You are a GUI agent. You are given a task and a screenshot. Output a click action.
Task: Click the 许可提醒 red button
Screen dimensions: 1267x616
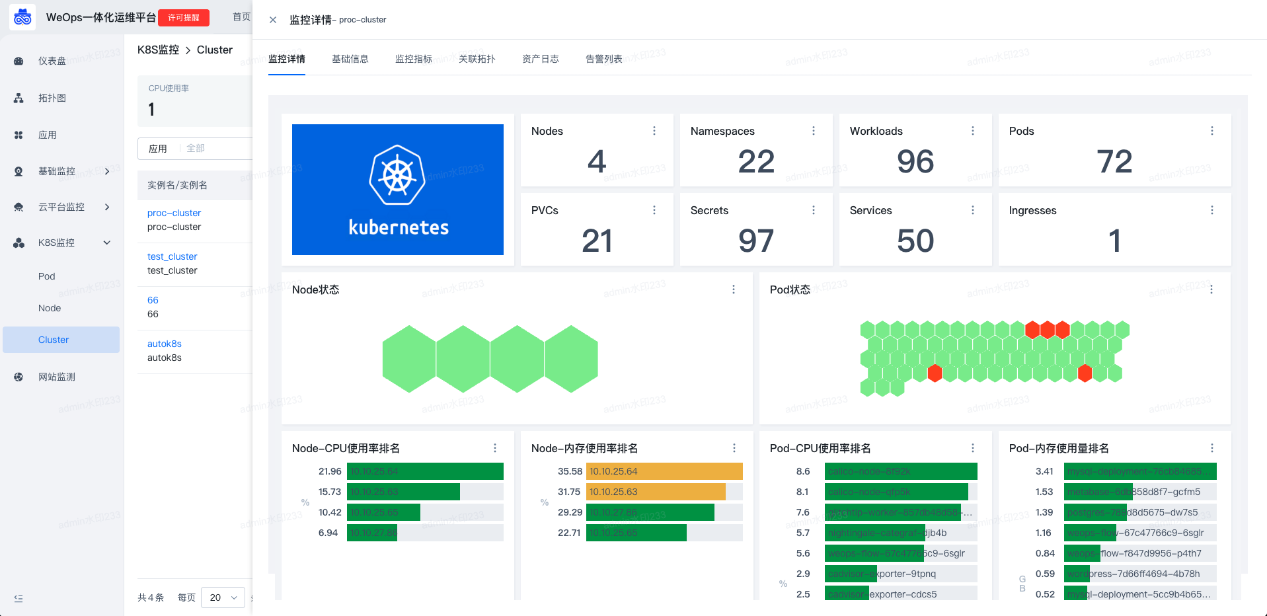184,18
